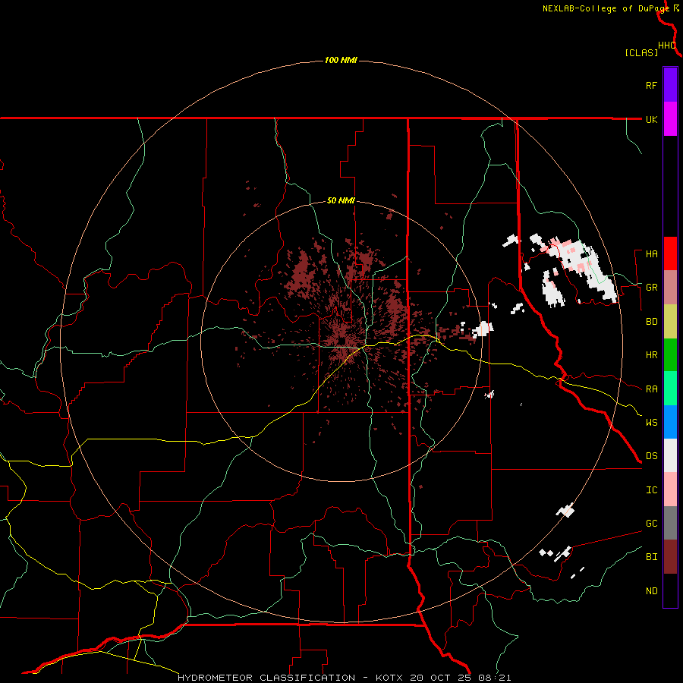
Task: Click the GR legend label
Action: point(652,288)
